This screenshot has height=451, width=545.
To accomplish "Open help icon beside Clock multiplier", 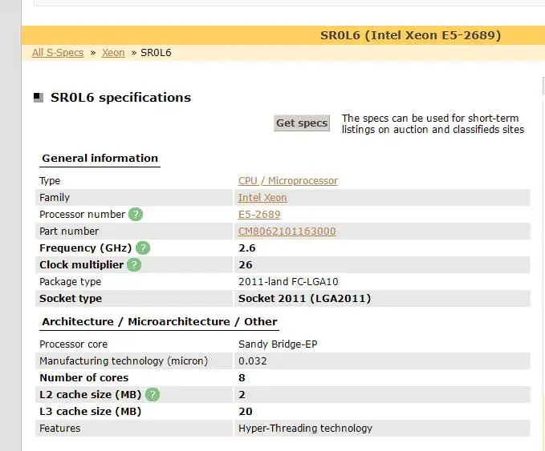I will coord(134,264).
